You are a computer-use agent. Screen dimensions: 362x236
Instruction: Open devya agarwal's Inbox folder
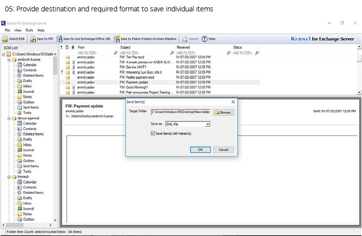[27, 145]
